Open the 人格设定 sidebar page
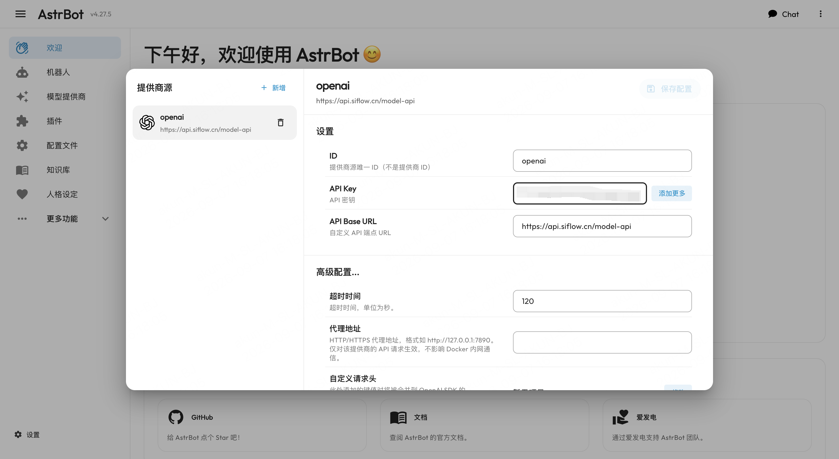This screenshot has width=839, height=459. tap(65, 195)
